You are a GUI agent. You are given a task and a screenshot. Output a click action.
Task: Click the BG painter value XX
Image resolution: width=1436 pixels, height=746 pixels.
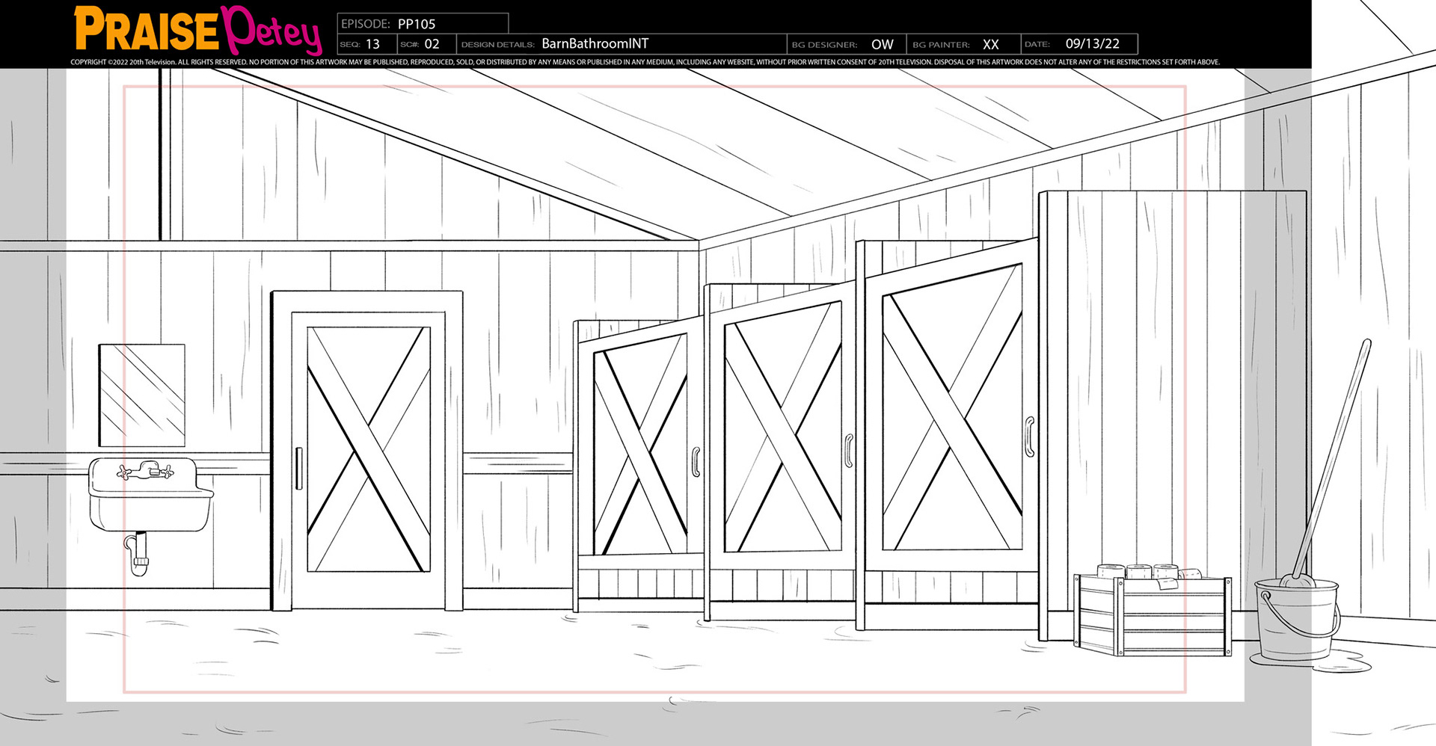991,44
